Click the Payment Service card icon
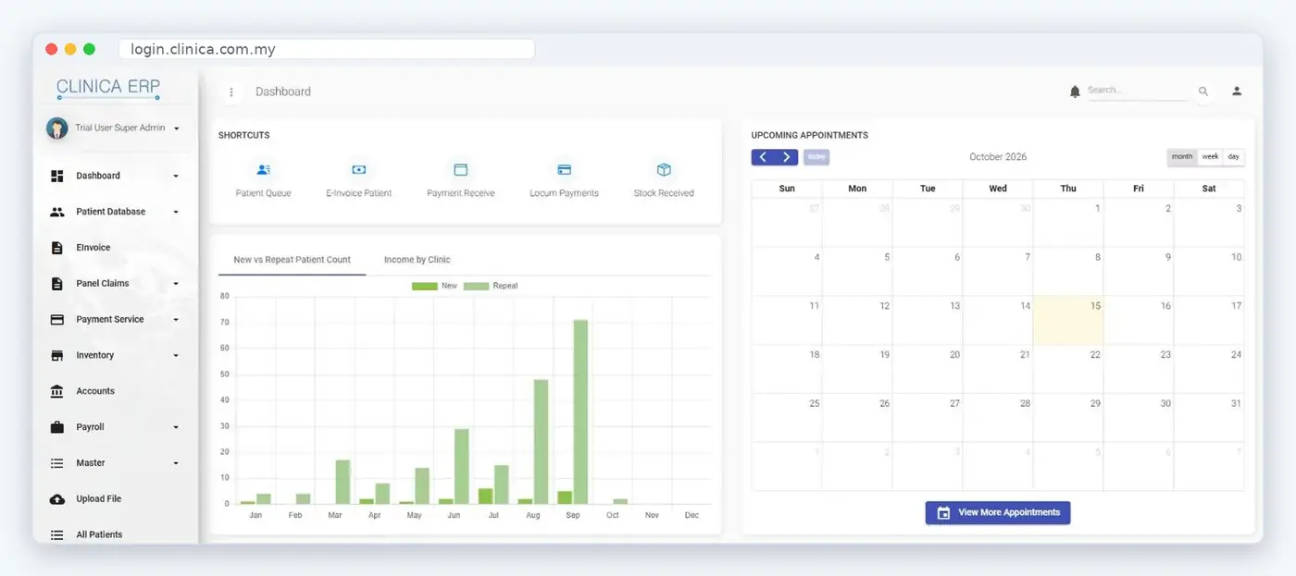Screen dimensions: 1296x576 (57, 320)
